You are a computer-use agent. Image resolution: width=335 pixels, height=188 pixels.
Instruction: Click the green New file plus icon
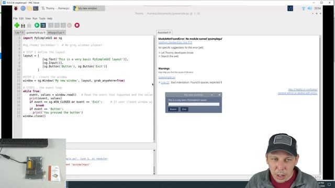(x=17, y=26)
